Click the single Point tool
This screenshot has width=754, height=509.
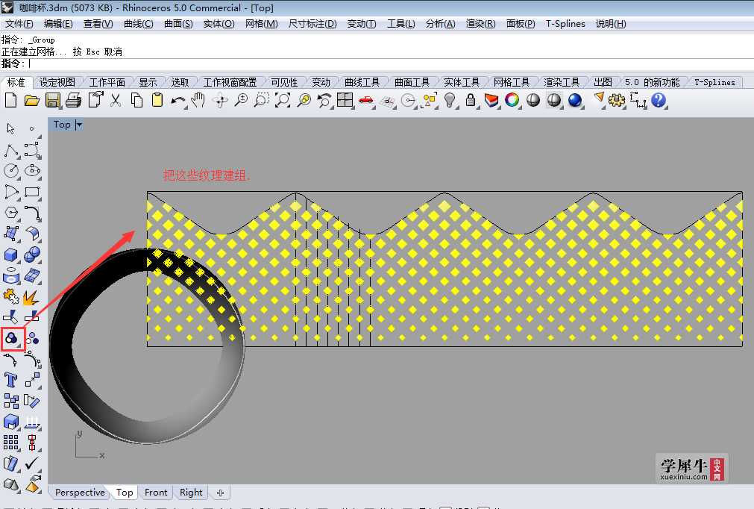[32, 128]
